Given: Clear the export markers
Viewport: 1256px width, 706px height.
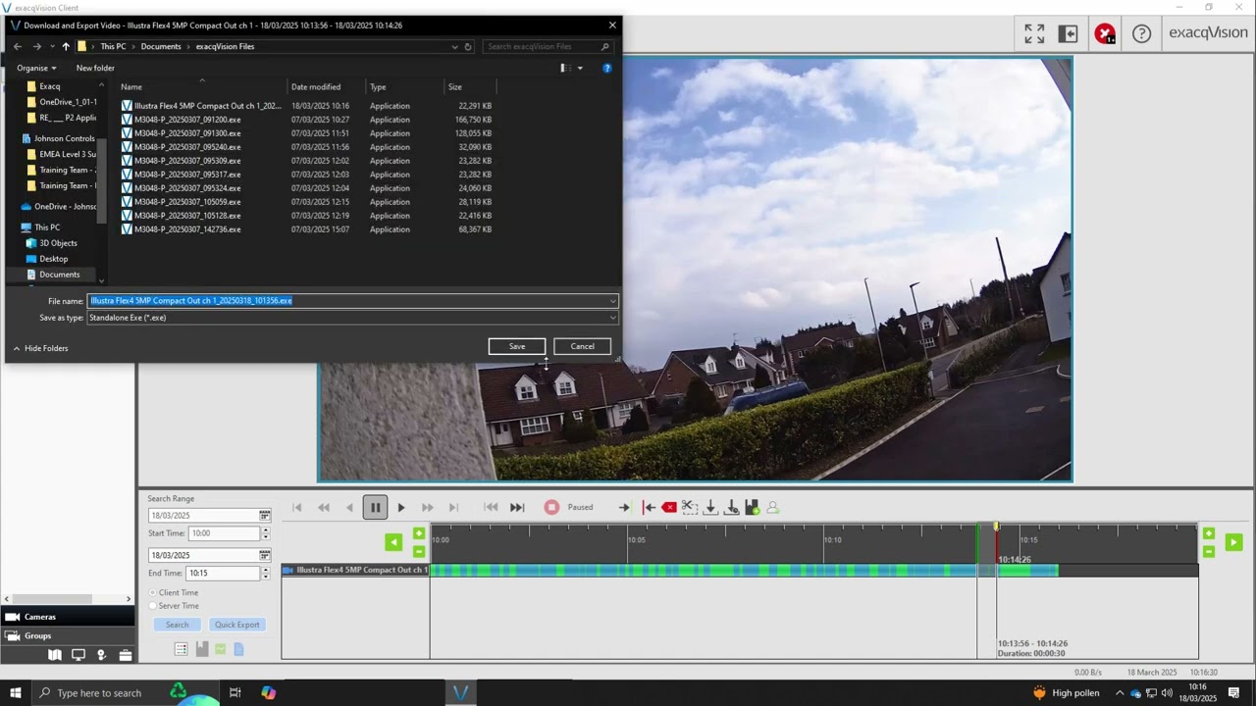Looking at the screenshot, I should click(x=669, y=507).
